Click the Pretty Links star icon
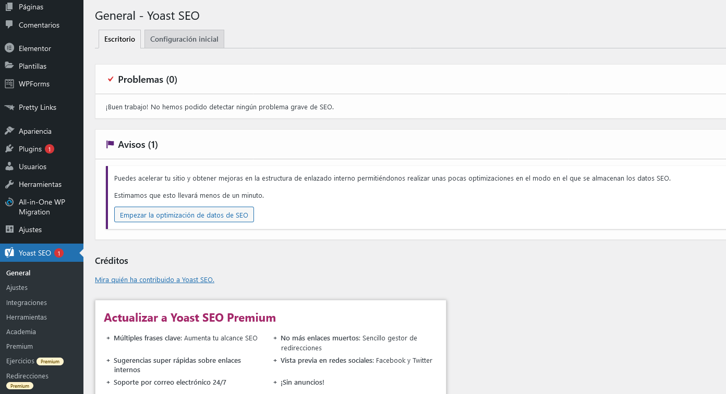This screenshot has height=394, width=726. (9, 107)
